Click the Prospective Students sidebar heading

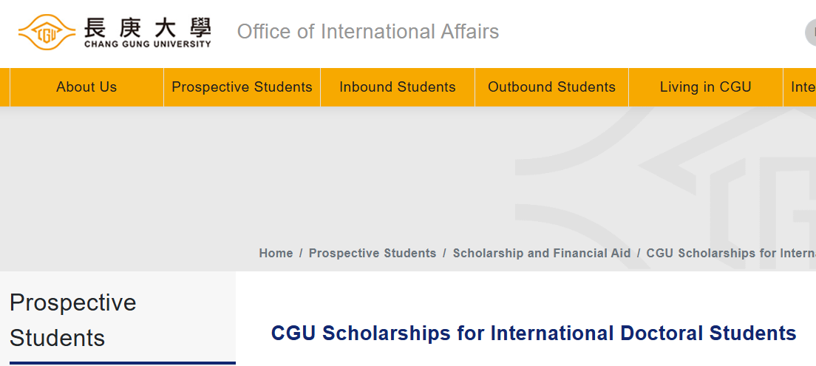72,320
